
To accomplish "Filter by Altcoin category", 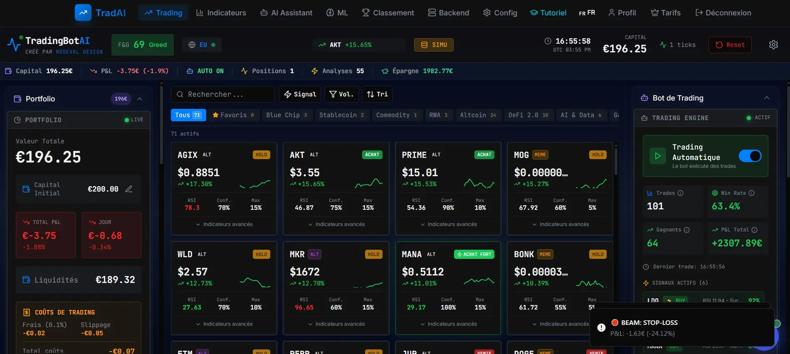I will point(478,115).
